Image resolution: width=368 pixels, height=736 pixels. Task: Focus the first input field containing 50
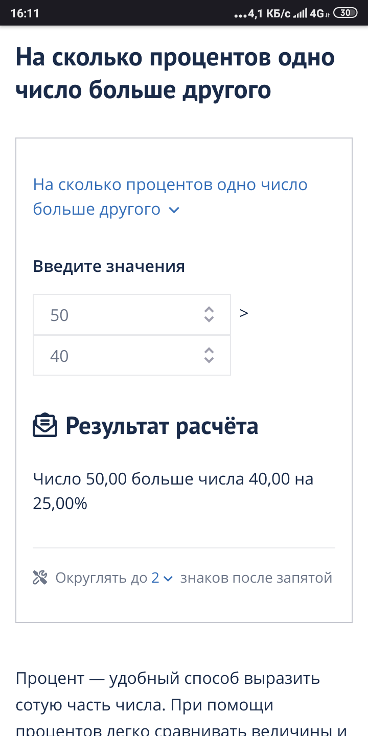click(x=118, y=315)
